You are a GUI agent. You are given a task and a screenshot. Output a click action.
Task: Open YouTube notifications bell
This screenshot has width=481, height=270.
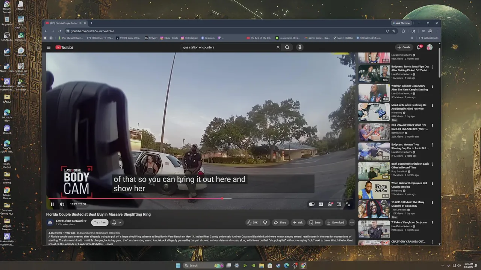pyautogui.click(x=419, y=47)
